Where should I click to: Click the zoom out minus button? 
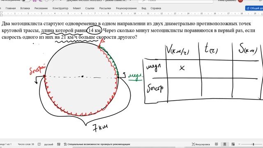coord(239,144)
